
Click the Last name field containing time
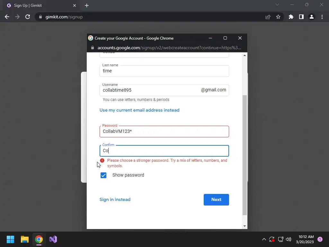[x=164, y=71]
